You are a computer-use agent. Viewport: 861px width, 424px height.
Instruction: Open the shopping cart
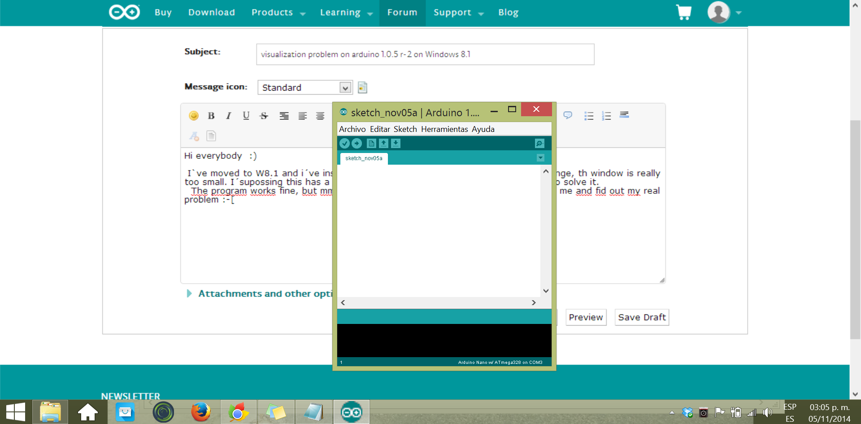tap(684, 12)
